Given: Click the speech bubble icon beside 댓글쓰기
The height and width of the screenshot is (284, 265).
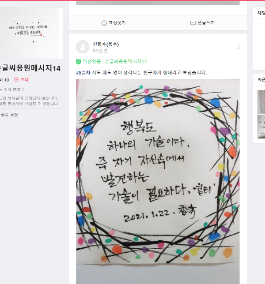Looking at the screenshot, I should point(193,23).
